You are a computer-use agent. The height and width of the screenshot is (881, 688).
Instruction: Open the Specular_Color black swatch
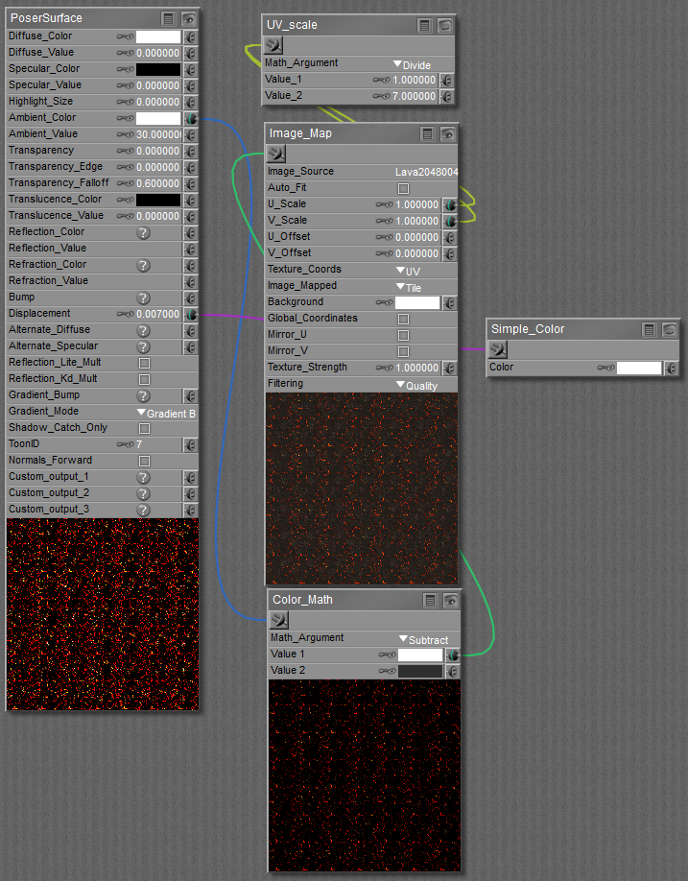click(157, 69)
